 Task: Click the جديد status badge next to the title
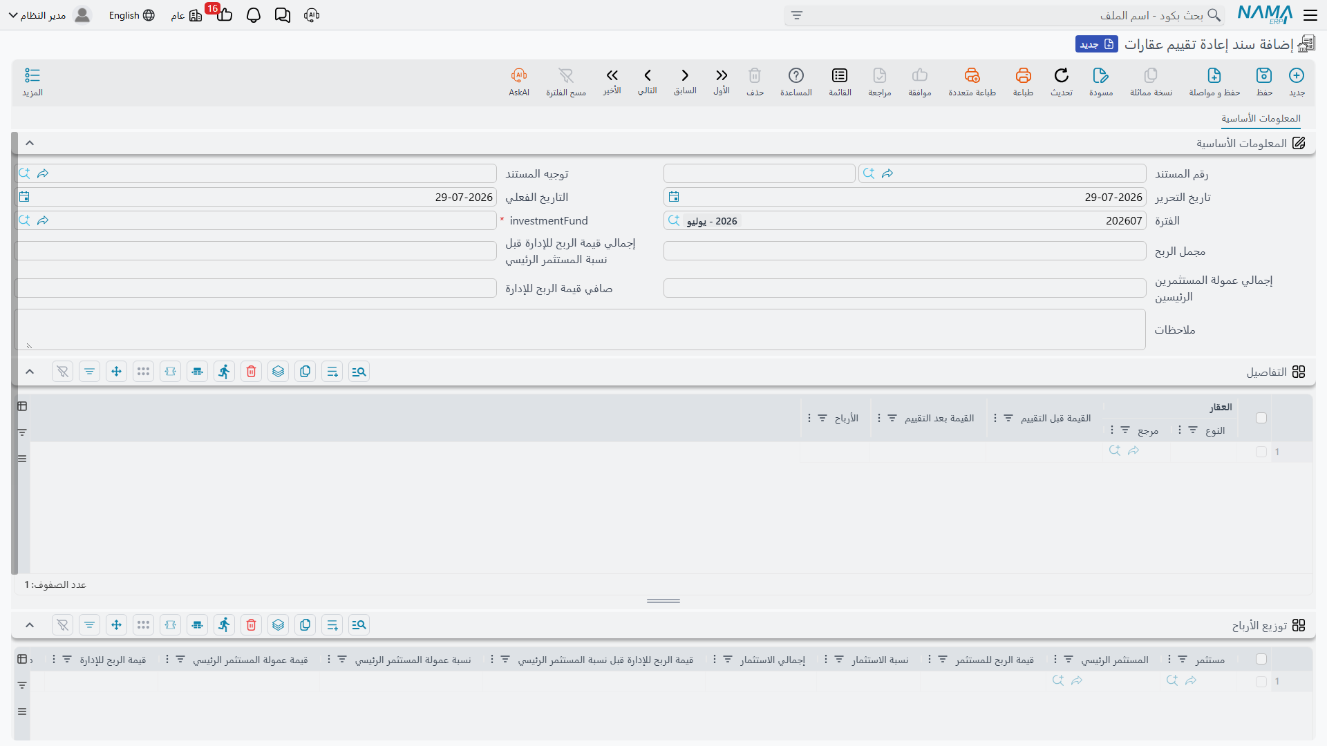(x=1096, y=44)
